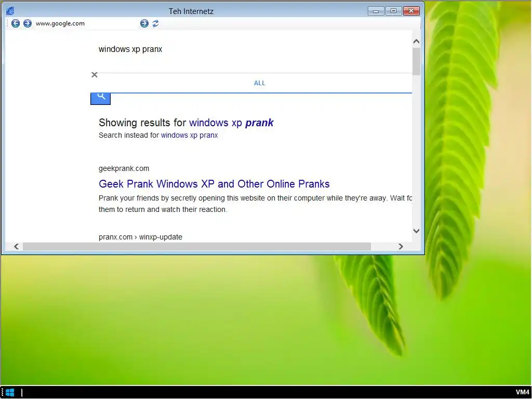This screenshot has height=399, width=532.
Task: Click the vertical scrollbar down arrow
Action: pyautogui.click(x=416, y=231)
